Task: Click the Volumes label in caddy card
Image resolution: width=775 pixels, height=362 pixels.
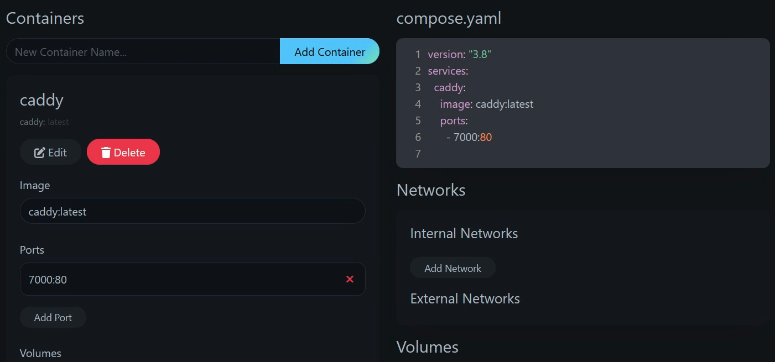Action: click(40, 353)
